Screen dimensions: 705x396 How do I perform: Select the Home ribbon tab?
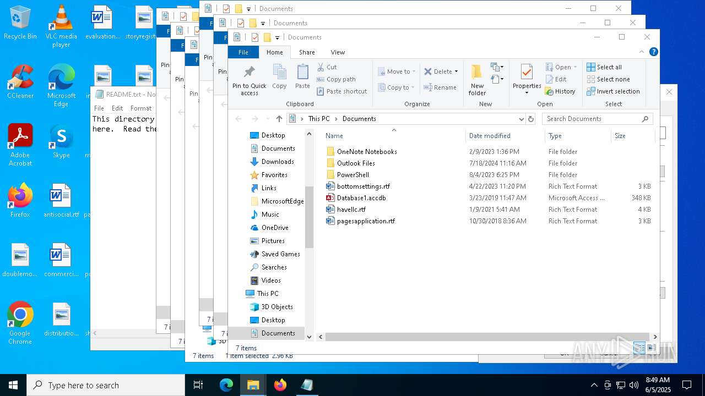[274, 52]
